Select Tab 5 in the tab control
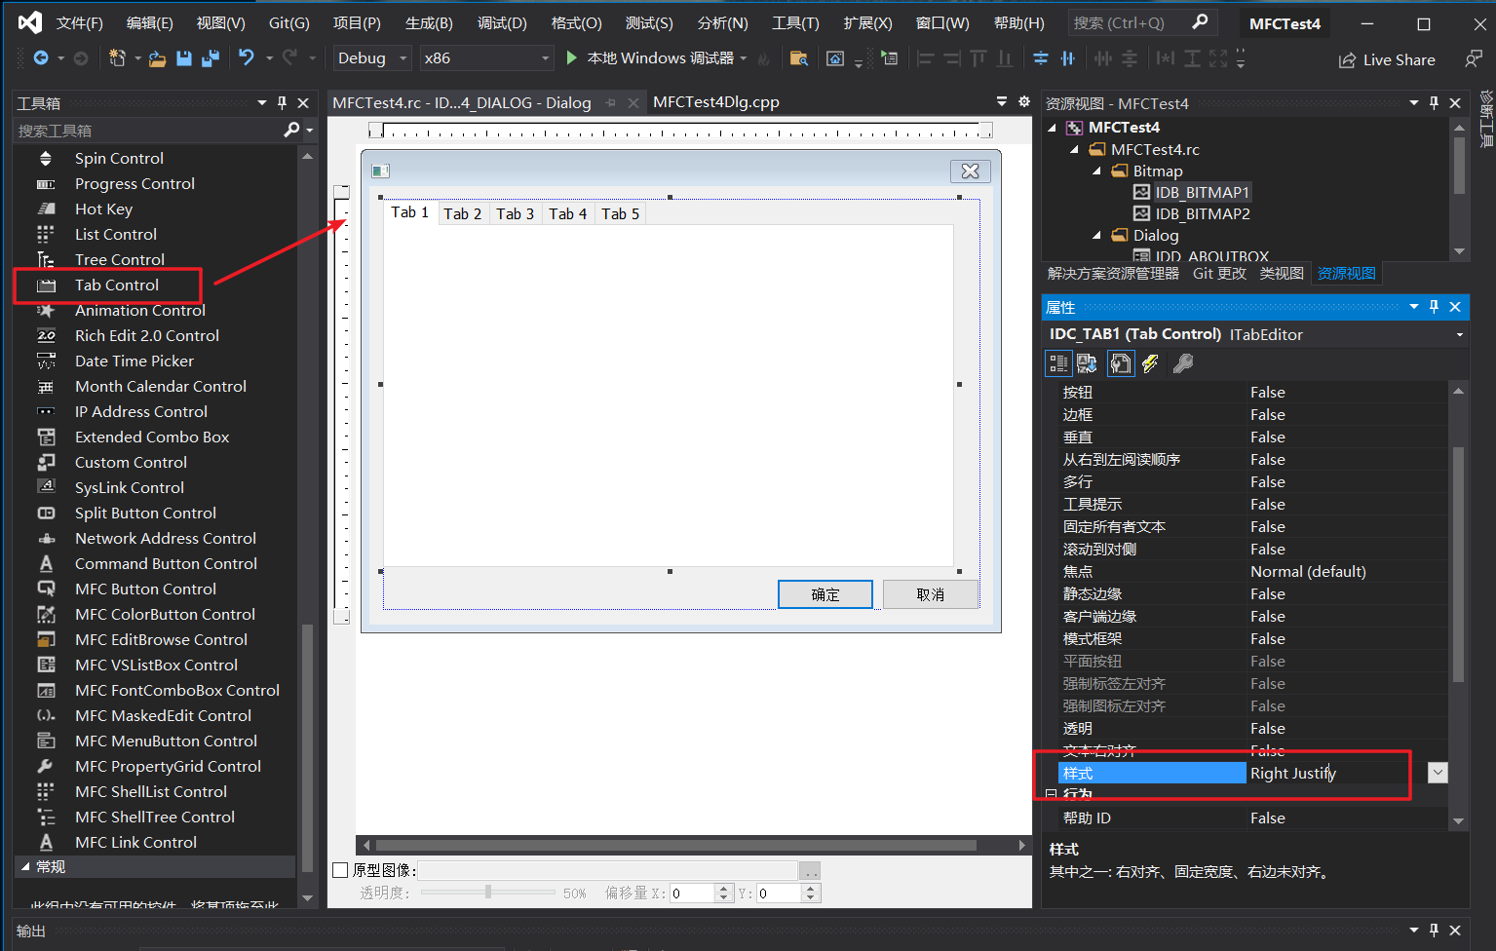 tap(620, 214)
